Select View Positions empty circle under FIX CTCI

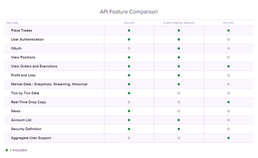228,57
